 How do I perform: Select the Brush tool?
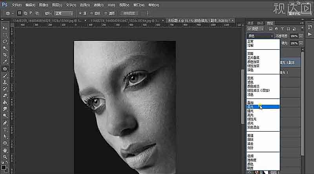pos(5,76)
